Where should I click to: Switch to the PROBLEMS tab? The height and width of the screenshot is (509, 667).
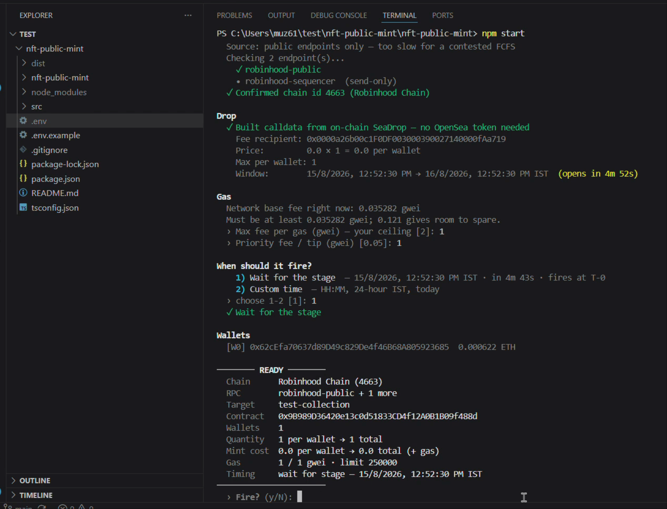(234, 15)
